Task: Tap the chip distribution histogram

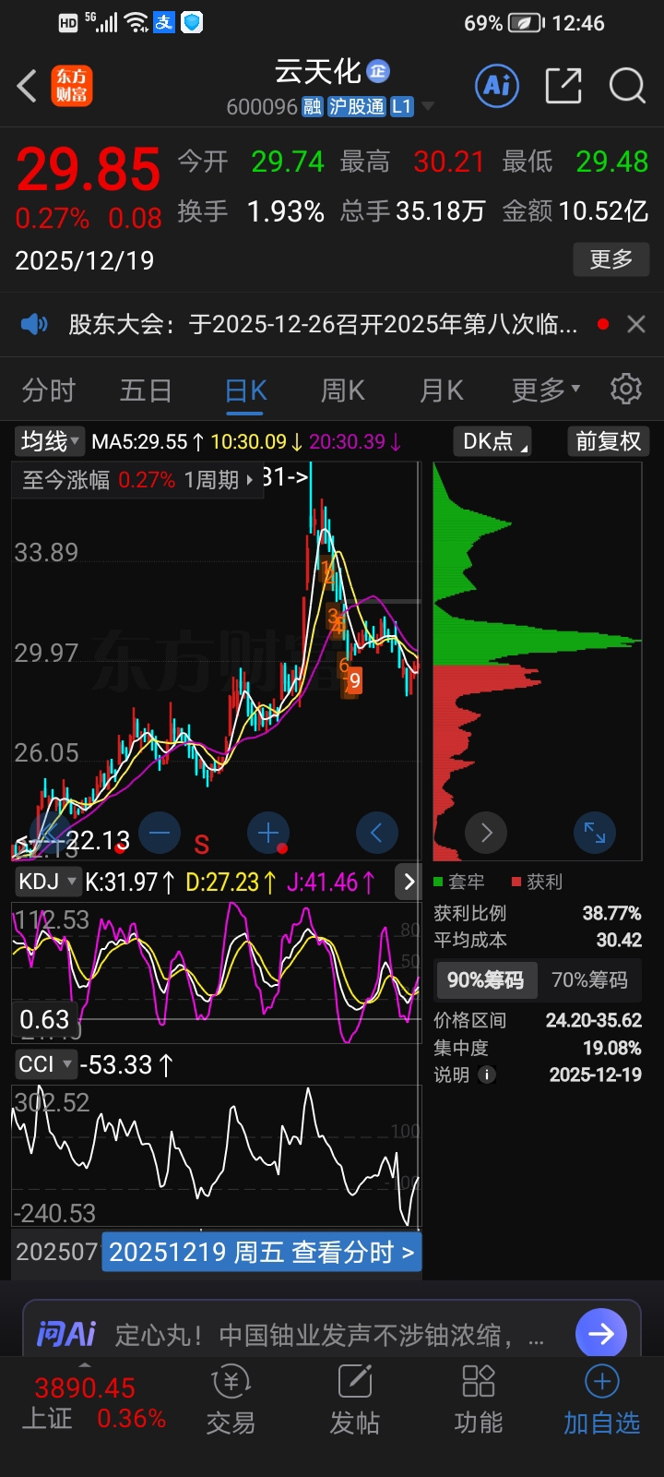Action: pos(537,661)
